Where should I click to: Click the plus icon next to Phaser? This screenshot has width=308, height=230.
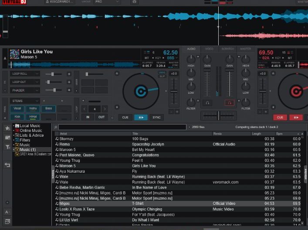point(69,90)
